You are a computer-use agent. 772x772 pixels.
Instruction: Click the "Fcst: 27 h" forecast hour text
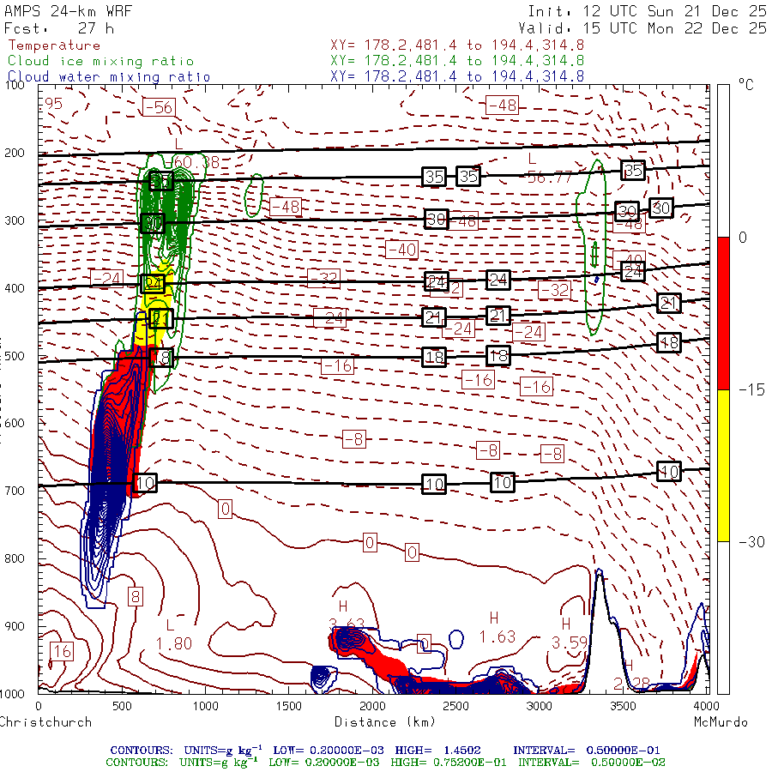coord(59,28)
